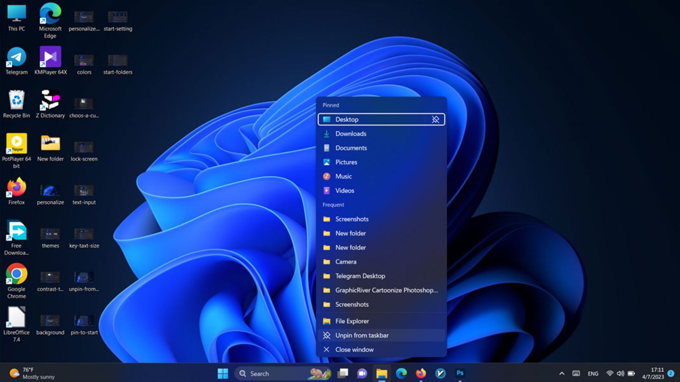This screenshot has width=680, height=382.
Task: Click Close window in the jump list
Action: pyautogui.click(x=354, y=349)
